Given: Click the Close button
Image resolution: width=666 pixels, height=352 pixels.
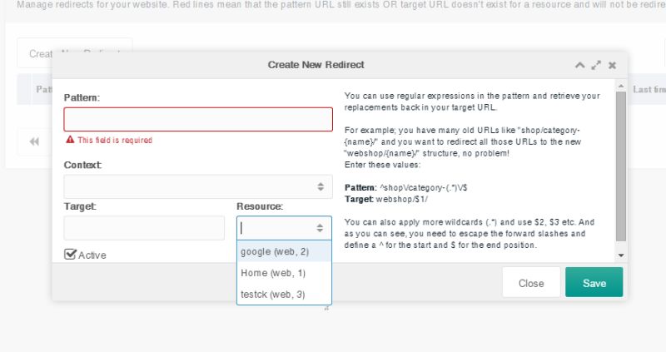Looking at the screenshot, I should click(x=531, y=283).
